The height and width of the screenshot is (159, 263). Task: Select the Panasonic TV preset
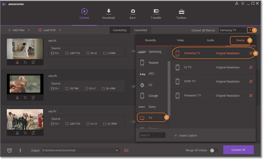pyautogui.click(x=213, y=95)
